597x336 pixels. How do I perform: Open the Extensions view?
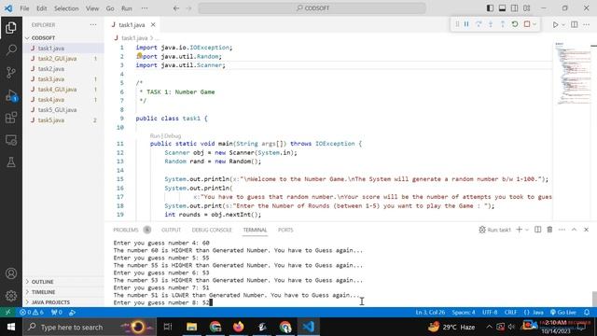[x=11, y=118]
